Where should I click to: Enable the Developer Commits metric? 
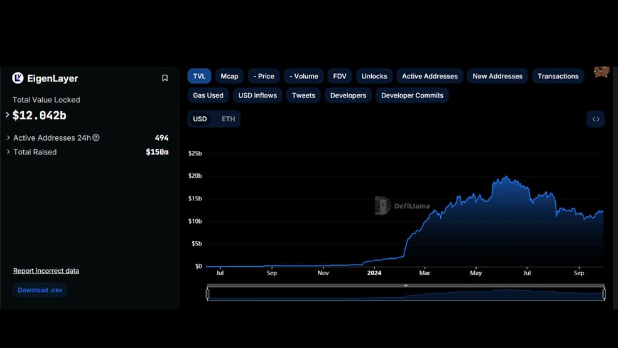coord(412,95)
